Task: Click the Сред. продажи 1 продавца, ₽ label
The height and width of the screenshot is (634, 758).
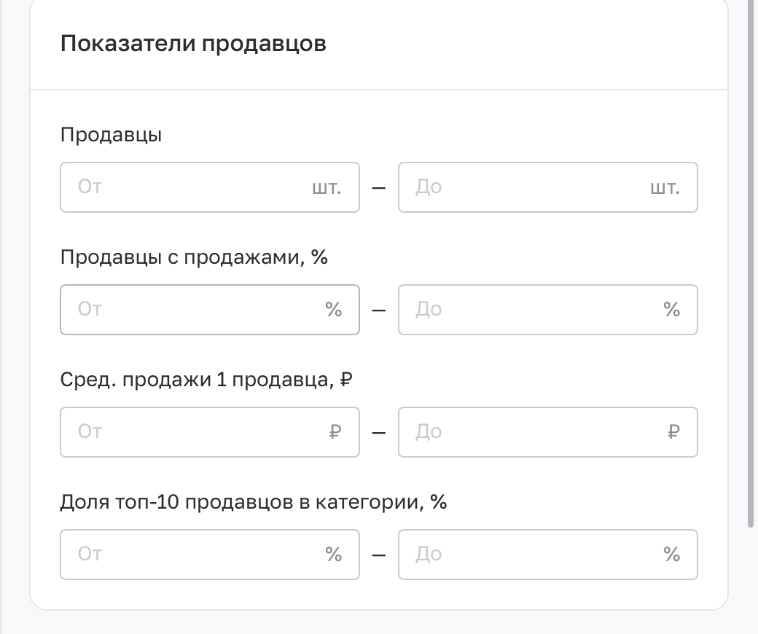Action: click(206, 380)
